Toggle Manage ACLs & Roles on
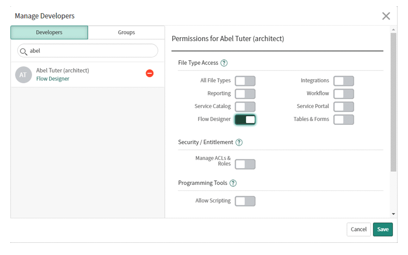This screenshot has width=408, height=255. tap(245, 164)
